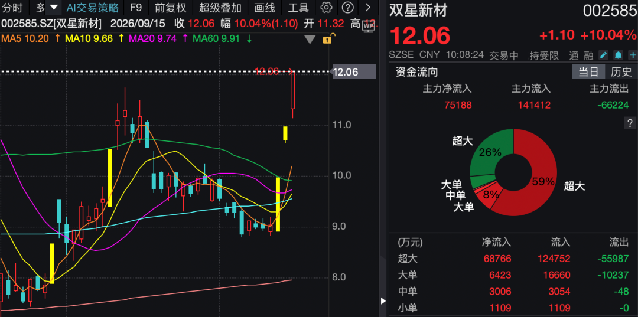The height and width of the screenshot is (317, 638).
Task: Show more toolbar items with right chevron
Action: coord(368,8)
